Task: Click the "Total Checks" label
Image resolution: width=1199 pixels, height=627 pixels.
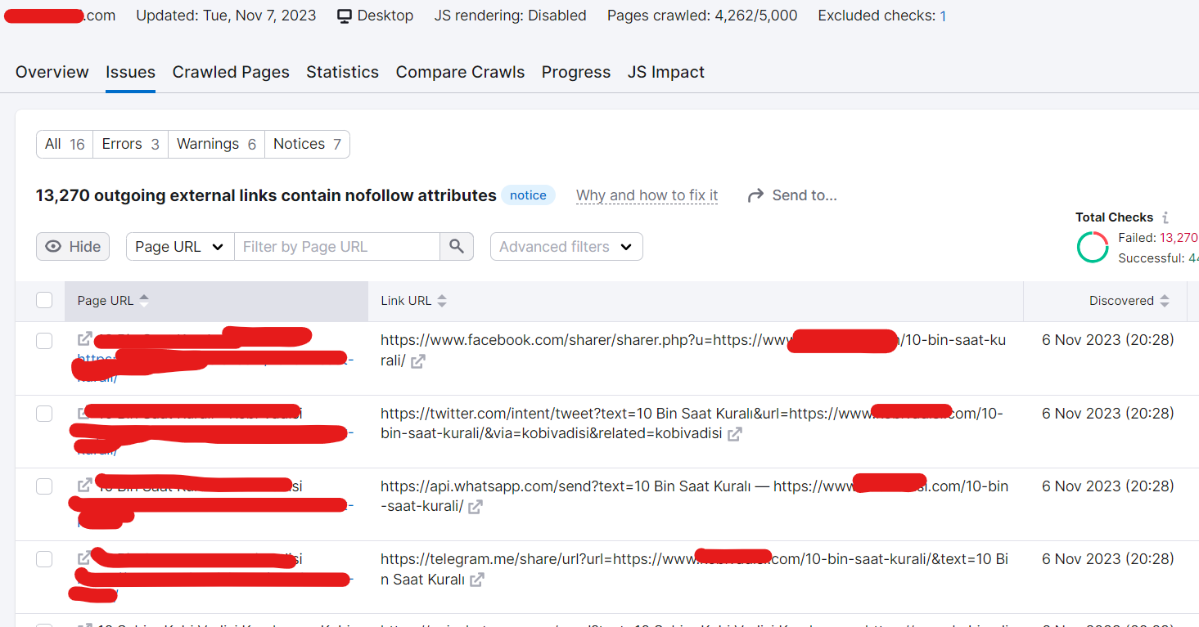Action: pos(1115,217)
